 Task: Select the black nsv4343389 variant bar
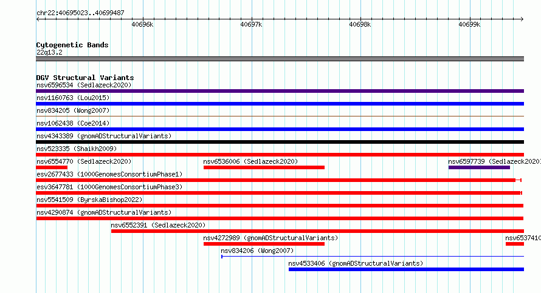click(x=280, y=142)
